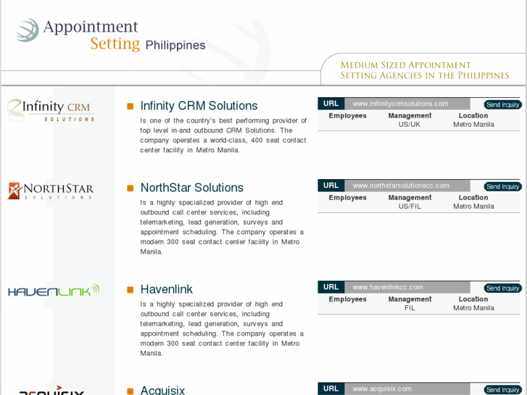Click URL label for Infinity CRM Solutions

tap(331, 104)
